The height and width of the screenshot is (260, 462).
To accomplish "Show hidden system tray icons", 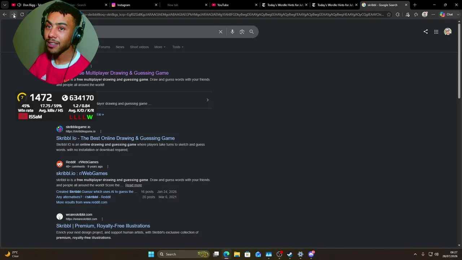I will point(415,254).
